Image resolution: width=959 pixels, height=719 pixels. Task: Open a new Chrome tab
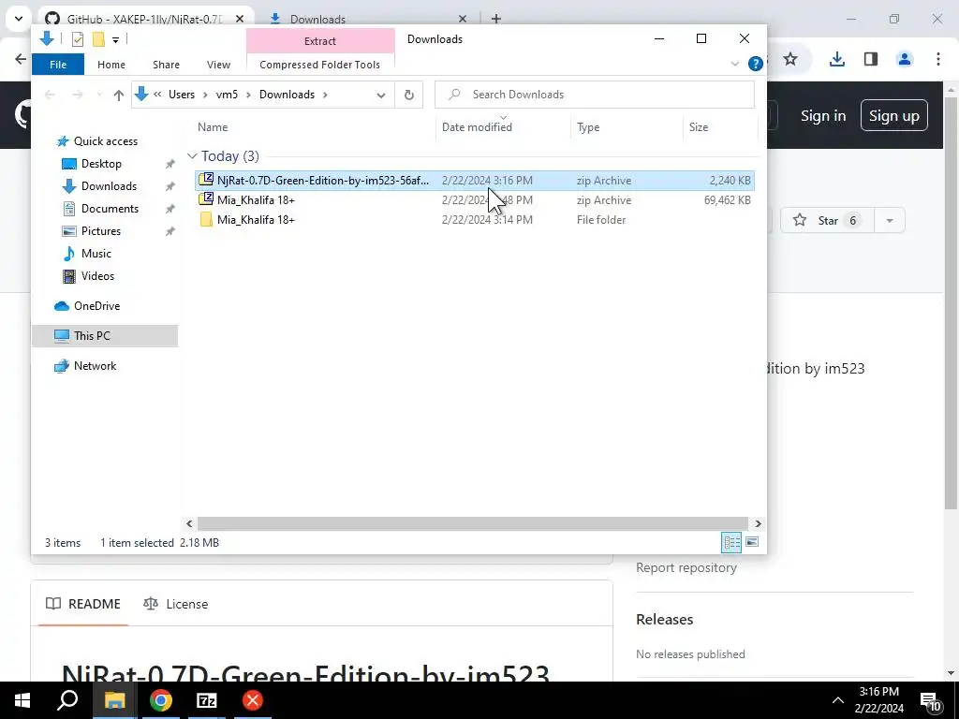click(496, 19)
